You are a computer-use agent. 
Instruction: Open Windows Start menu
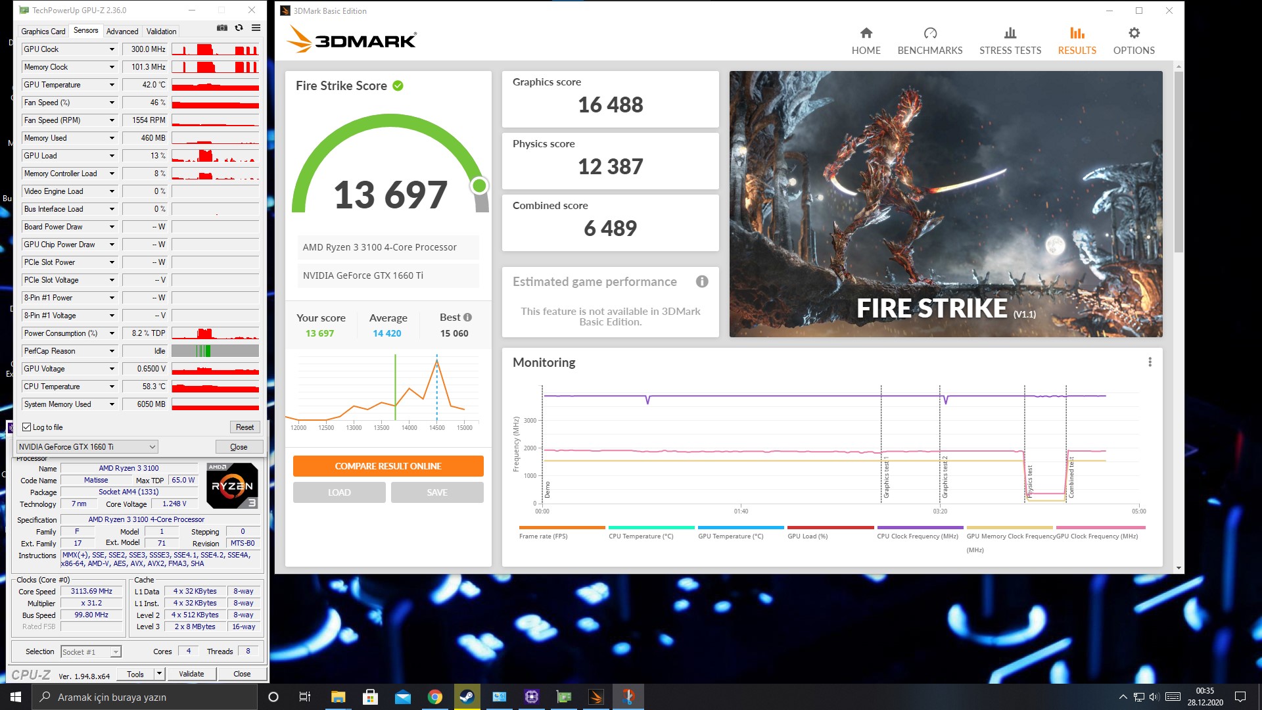pyautogui.click(x=16, y=697)
